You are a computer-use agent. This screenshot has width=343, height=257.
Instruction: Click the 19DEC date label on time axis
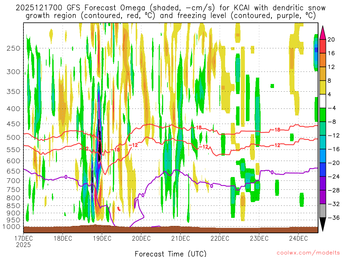click(102, 238)
